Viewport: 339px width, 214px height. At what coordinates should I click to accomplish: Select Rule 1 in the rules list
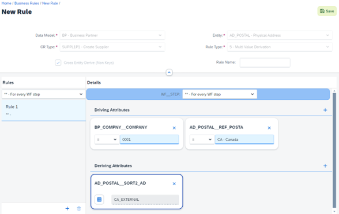click(x=43, y=110)
